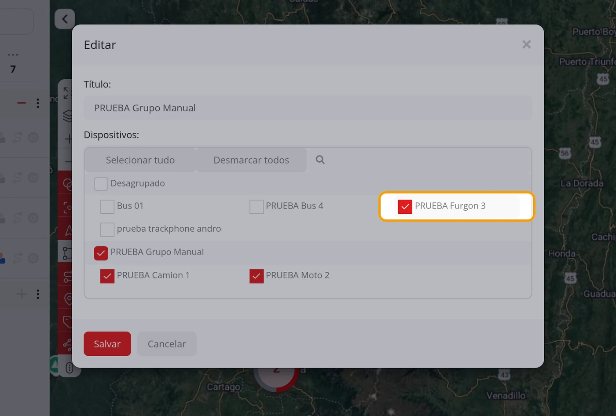Click the Cancelar button
Image resolution: width=616 pixels, height=416 pixels.
pyautogui.click(x=167, y=344)
